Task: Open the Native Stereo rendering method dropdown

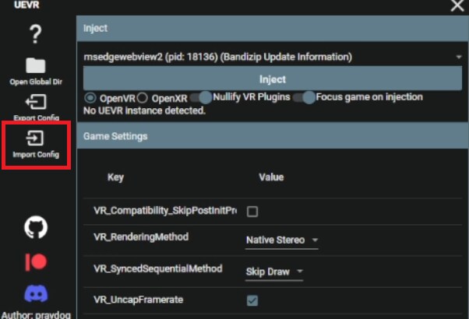Action: (x=281, y=240)
